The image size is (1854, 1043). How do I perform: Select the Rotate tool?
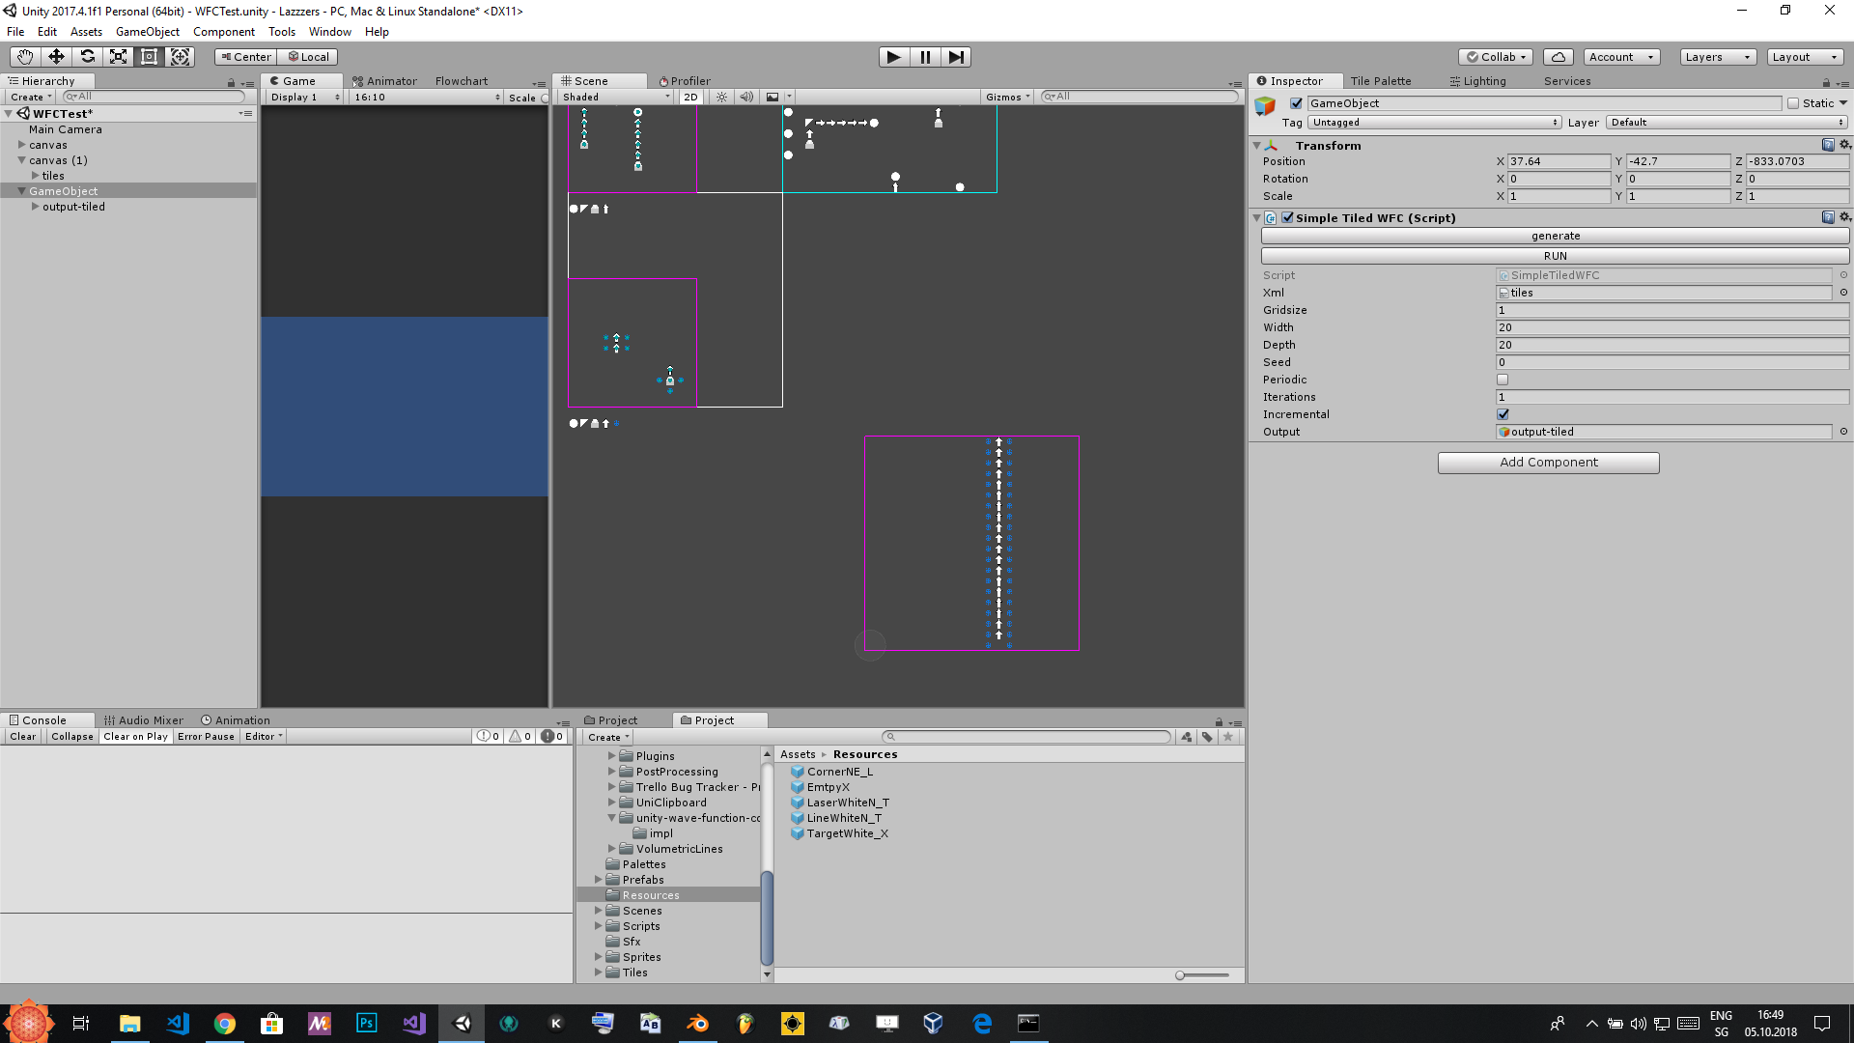click(87, 57)
